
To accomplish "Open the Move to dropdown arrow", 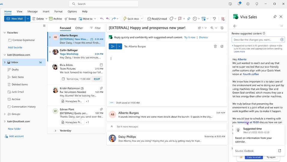I will [x=95, y=19].
